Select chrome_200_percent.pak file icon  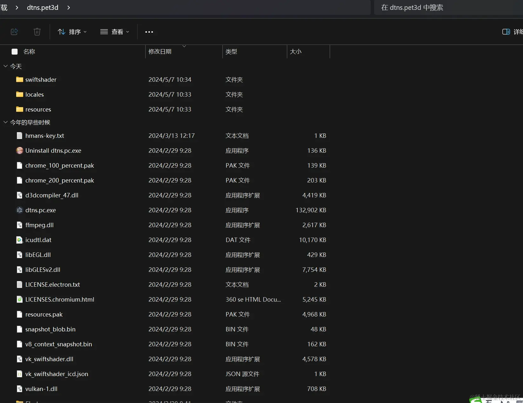click(x=20, y=180)
